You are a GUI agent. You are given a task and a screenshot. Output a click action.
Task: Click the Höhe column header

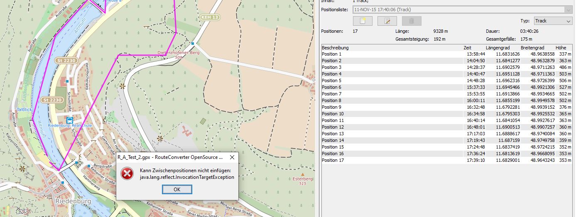(x=561, y=48)
